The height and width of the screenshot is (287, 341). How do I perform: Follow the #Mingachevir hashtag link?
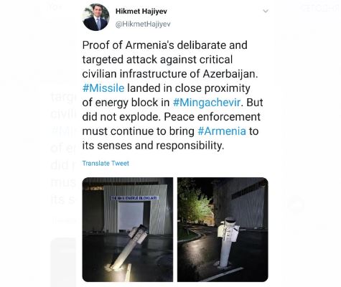(207, 103)
